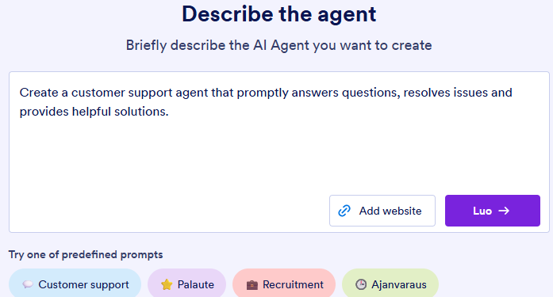The width and height of the screenshot is (553, 297).
Task: Choose the Palaute predefined prompt
Action: coord(186,284)
